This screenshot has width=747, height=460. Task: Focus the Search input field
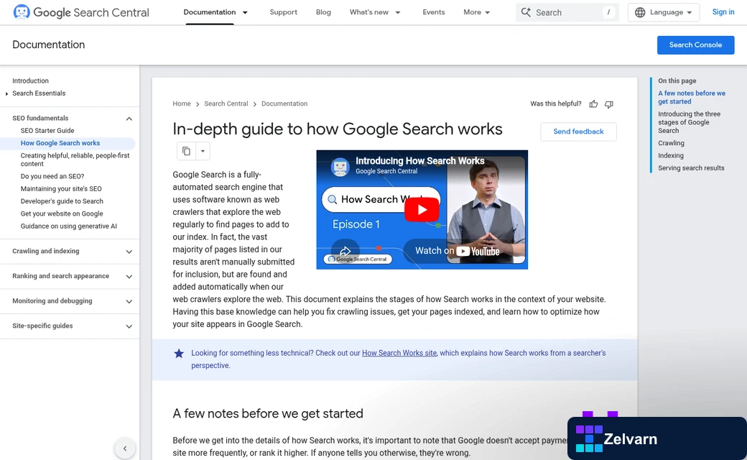(567, 12)
